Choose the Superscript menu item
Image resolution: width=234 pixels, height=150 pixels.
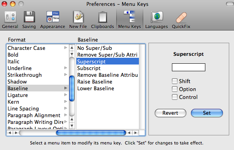click(x=107, y=61)
